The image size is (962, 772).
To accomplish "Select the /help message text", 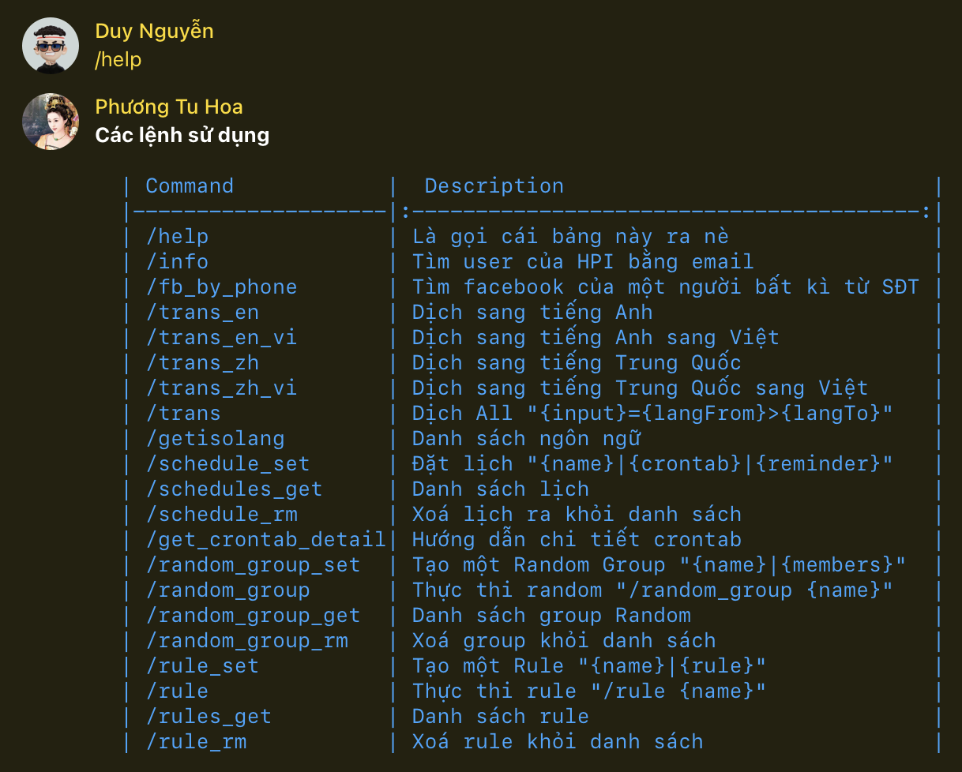I will [x=118, y=59].
